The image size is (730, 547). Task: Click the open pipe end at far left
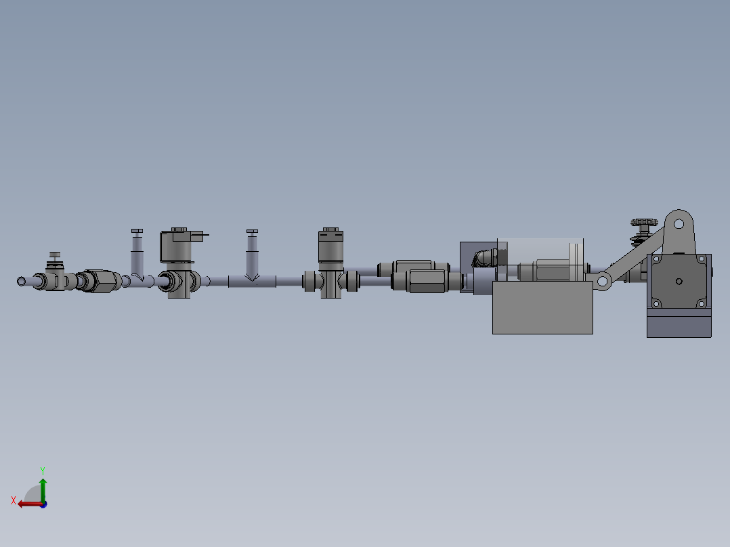pos(22,281)
